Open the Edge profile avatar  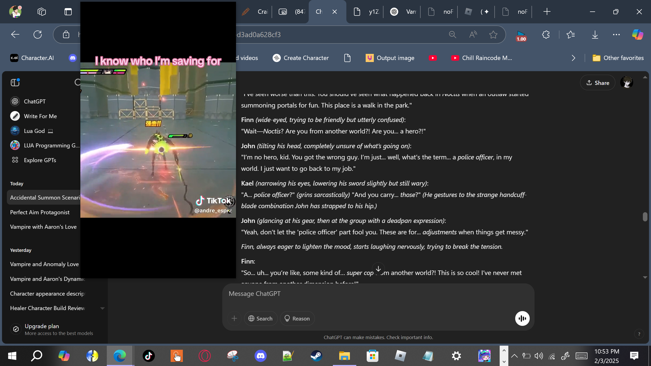[x=15, y=12]
